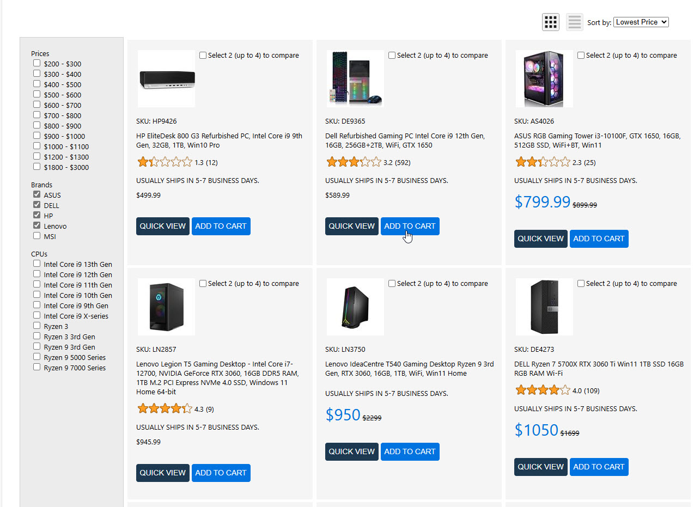This screenshot has height=507, width=700.
Task: Click the DELL Ryzen 7 5700X star rating
Action: click(543, 390)
